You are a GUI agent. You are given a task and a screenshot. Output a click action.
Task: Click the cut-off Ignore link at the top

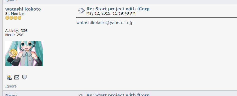pos(11,1)
